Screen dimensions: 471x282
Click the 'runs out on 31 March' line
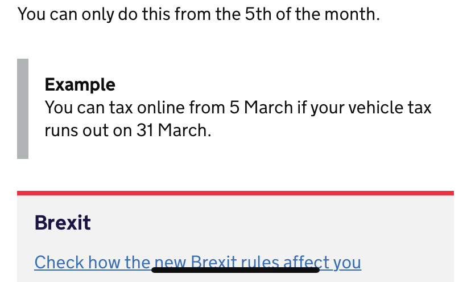tap(128, 130)
